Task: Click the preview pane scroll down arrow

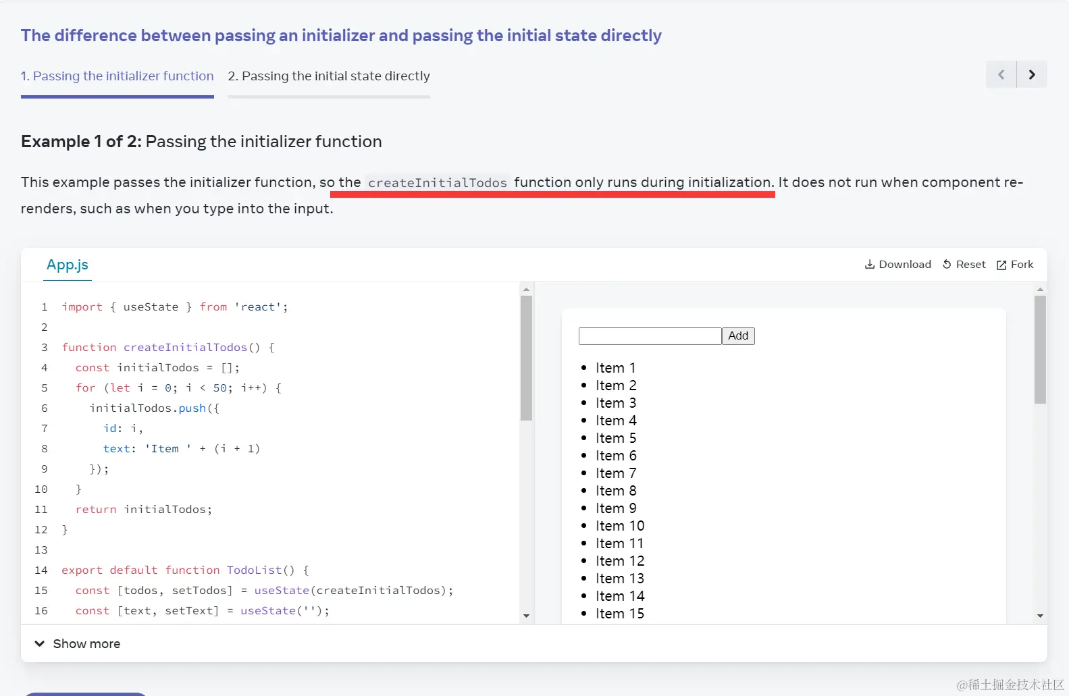Action: click(x=1040, y=616)
